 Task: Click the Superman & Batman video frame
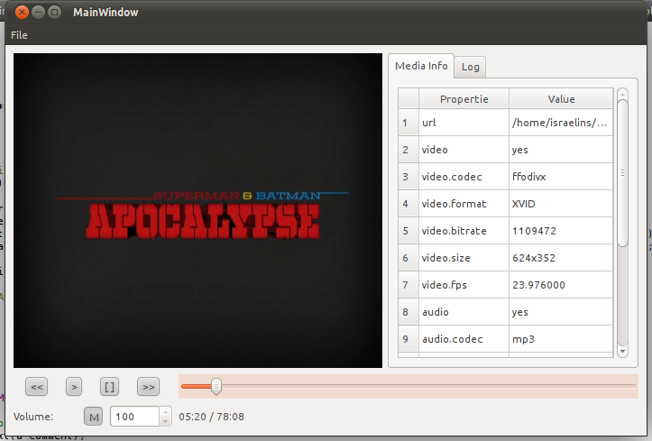tap(197, 210)
